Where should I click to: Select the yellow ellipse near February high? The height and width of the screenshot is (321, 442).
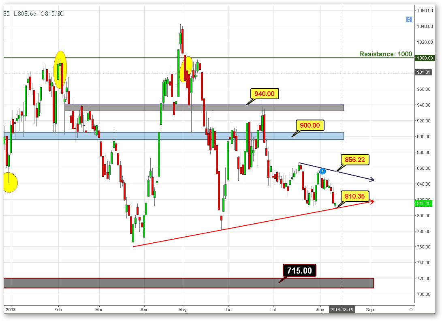point(60,69)
